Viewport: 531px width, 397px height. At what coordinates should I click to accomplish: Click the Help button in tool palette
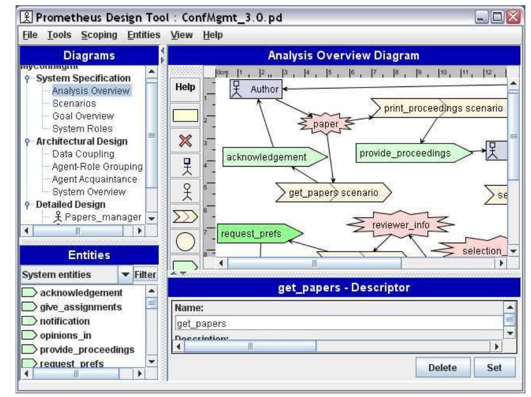click(185, 87)
